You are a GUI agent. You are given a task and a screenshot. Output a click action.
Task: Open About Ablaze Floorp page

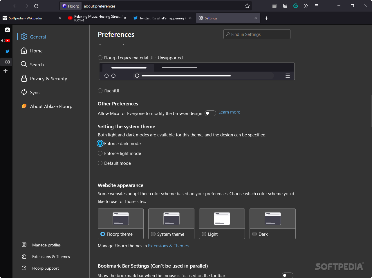[51, 106]
